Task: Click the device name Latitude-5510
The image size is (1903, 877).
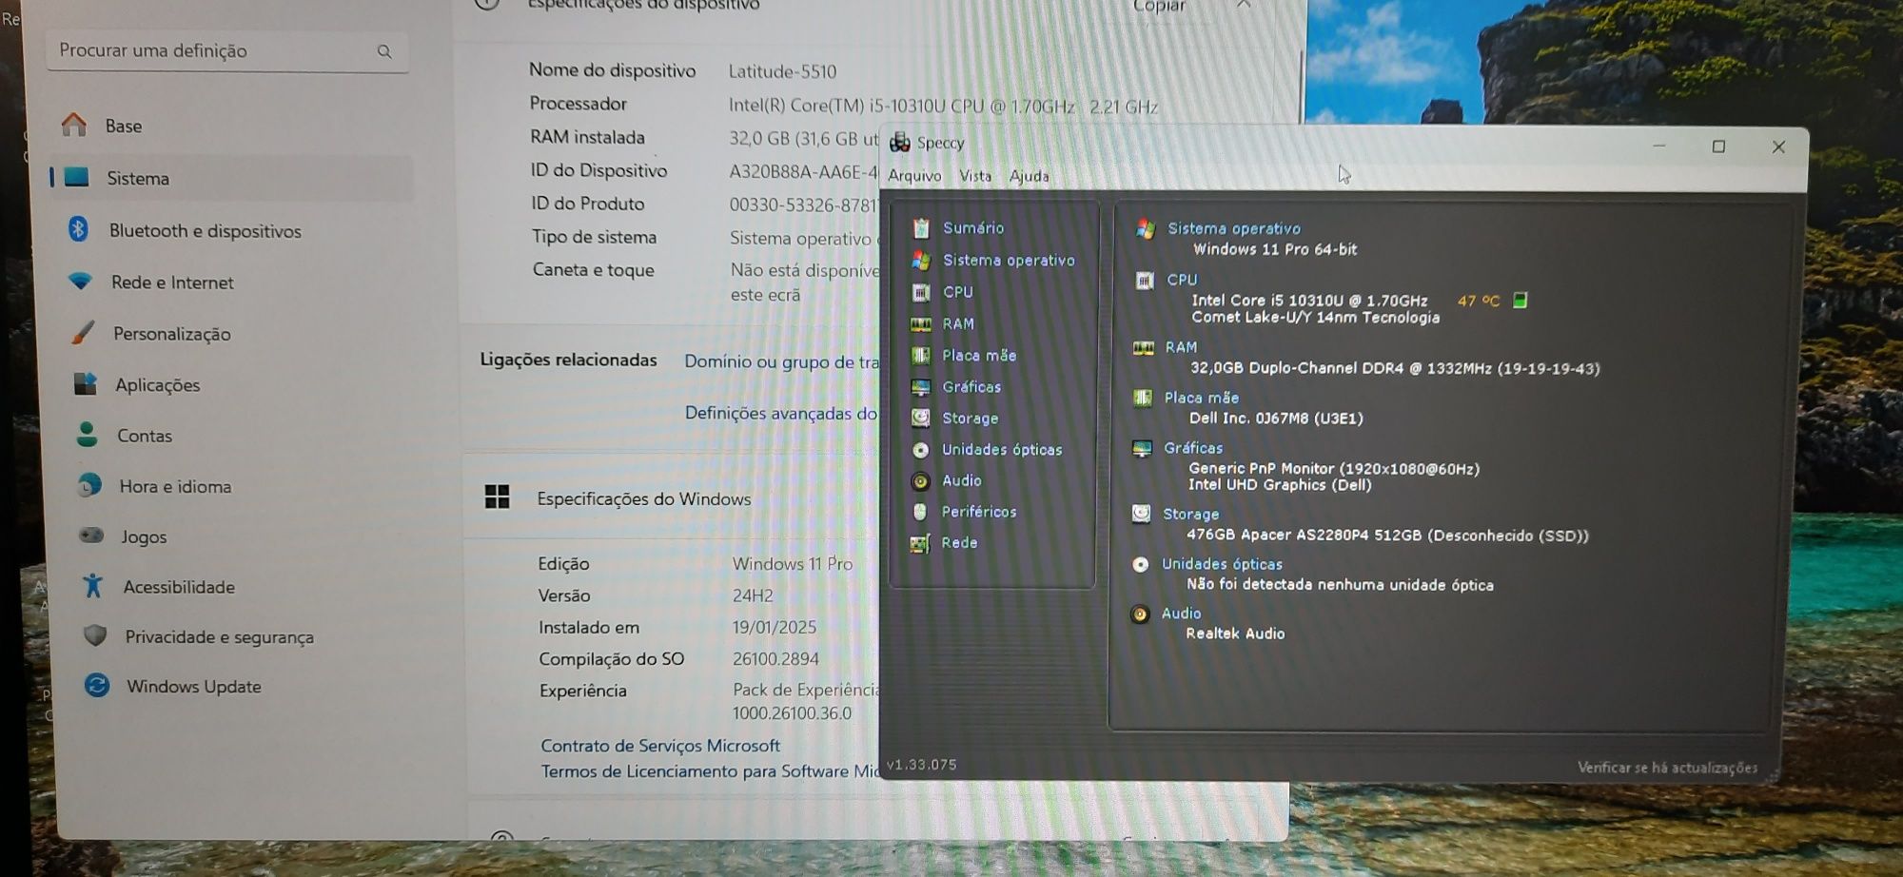Action: pos(782,72)
